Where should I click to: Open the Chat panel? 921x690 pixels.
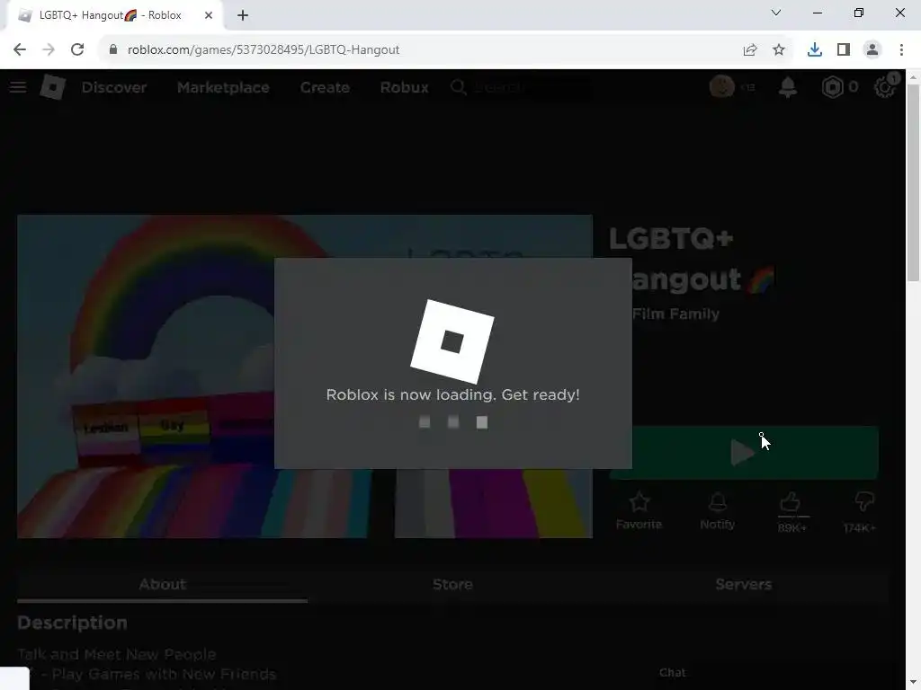[x=672, y=673]
